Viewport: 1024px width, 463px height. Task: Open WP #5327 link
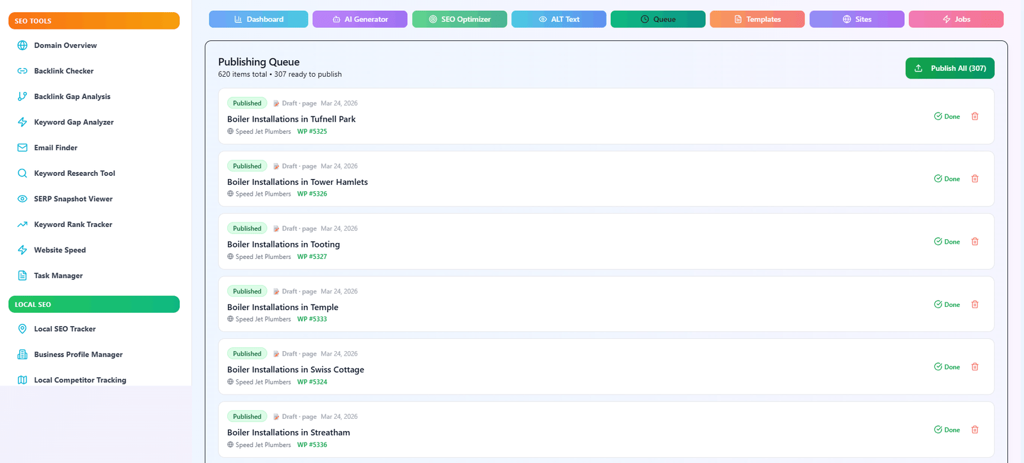tap(312, 257)
